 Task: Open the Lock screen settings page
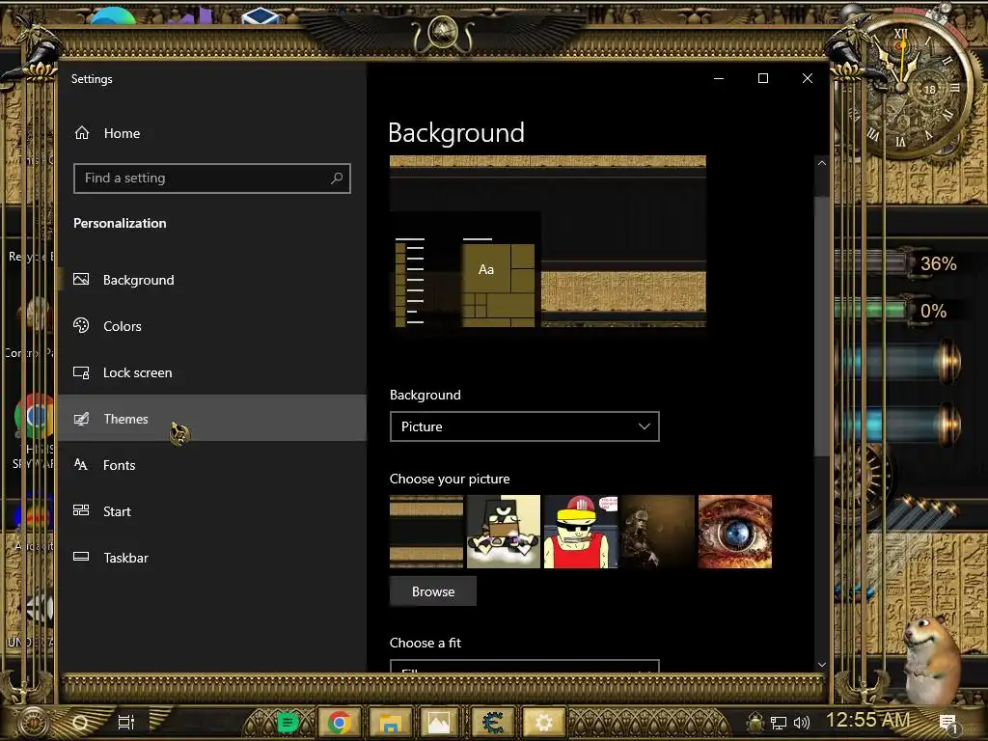click(211, 372)
